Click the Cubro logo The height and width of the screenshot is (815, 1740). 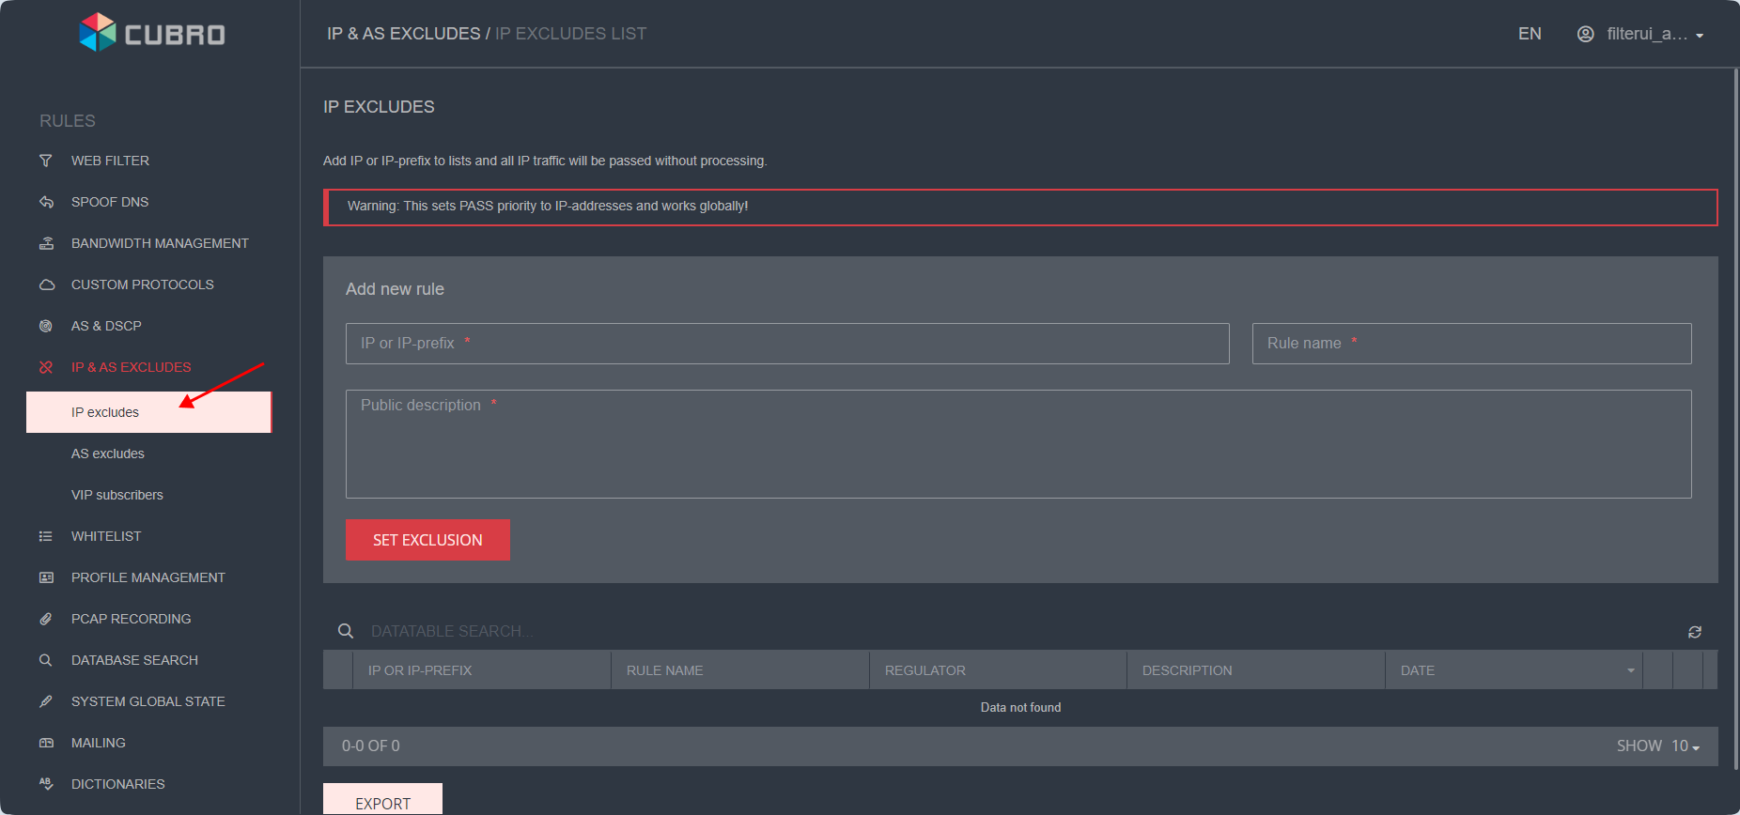152,34
